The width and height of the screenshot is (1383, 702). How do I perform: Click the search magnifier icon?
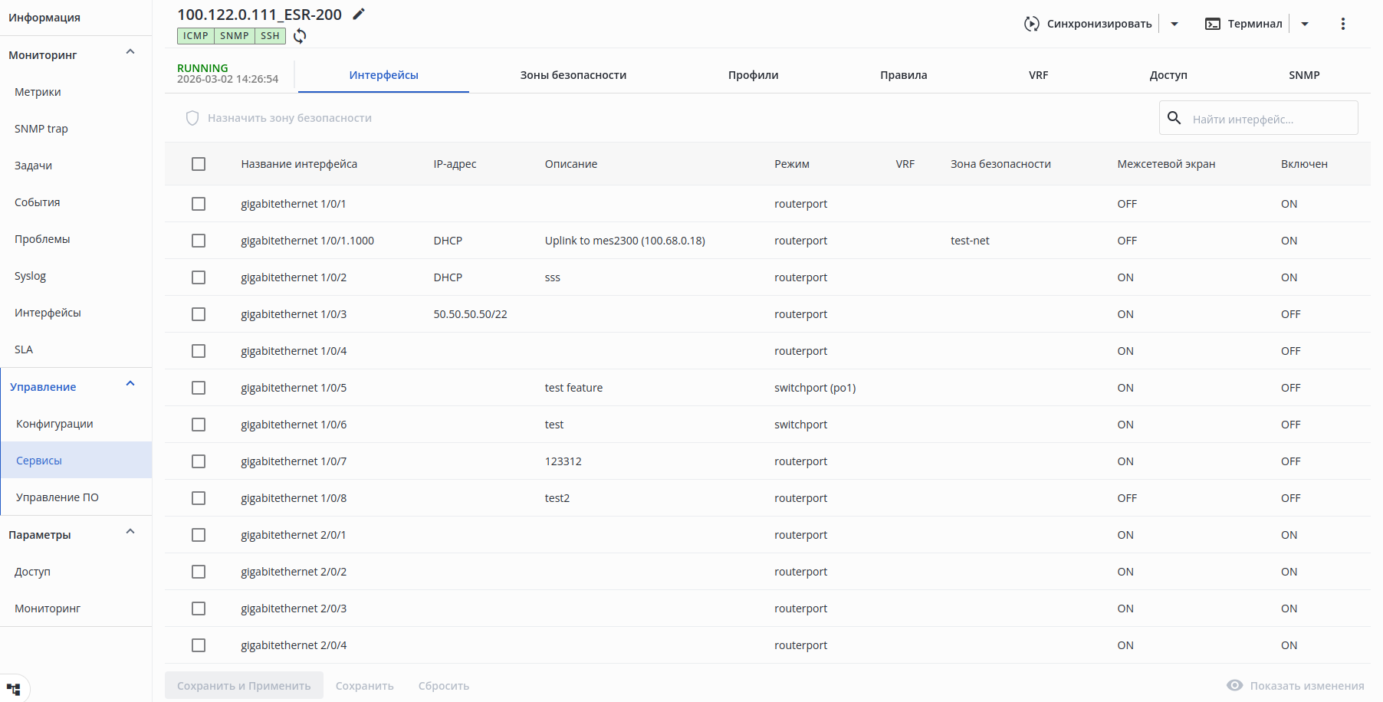coord(1174,118)
